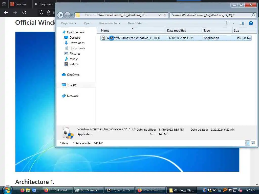Open Explorer help question mark icon

(251, 23)
